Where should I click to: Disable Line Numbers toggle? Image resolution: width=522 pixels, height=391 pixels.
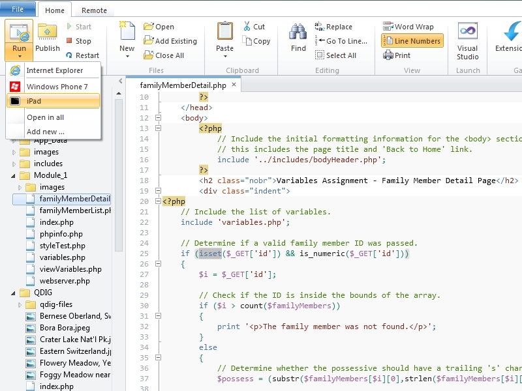412,41
